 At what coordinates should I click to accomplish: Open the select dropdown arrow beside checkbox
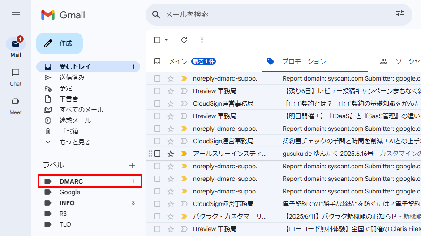coord(166,40)
